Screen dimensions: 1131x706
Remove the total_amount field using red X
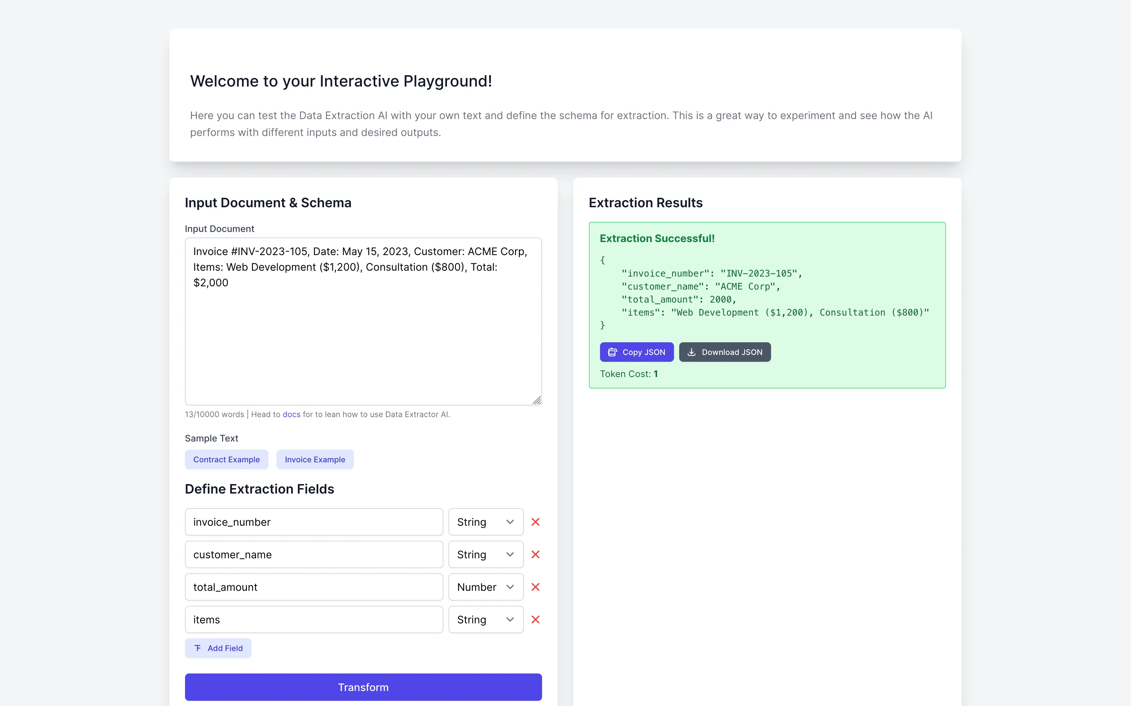point(536,587)
